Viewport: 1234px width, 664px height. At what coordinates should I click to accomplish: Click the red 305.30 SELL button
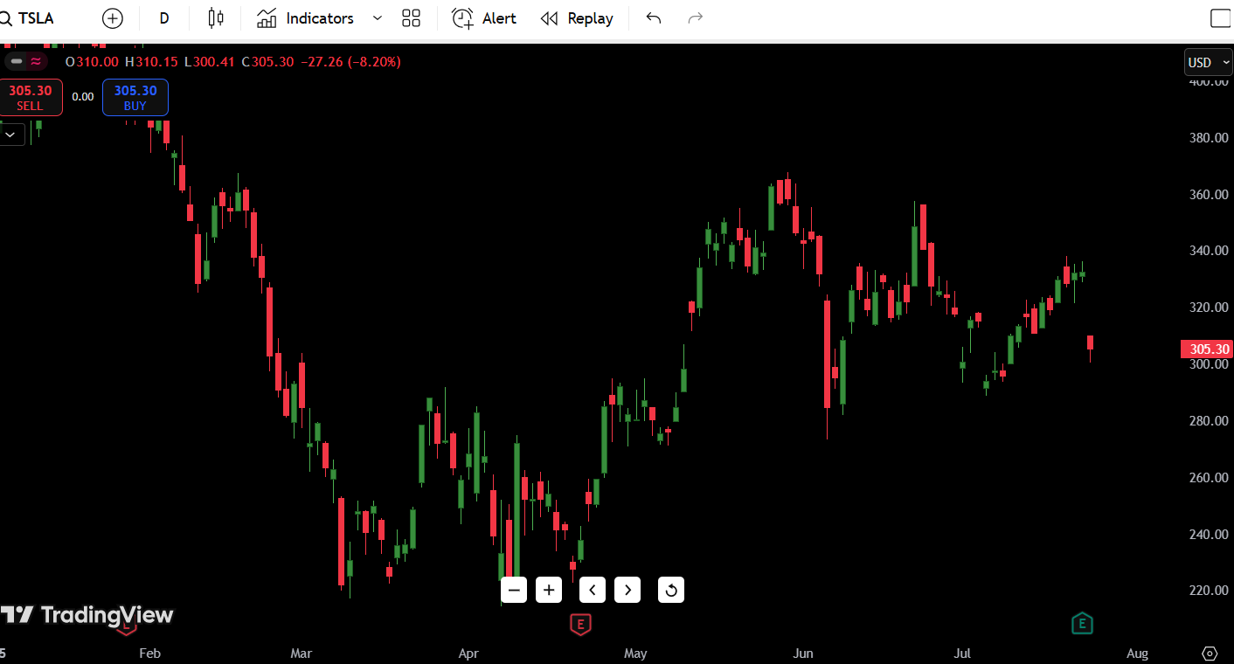pyautogui.click(x=31, y=97)
